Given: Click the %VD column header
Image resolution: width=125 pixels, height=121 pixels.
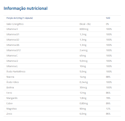Looking at the screenshot, I should coord(108,18).
